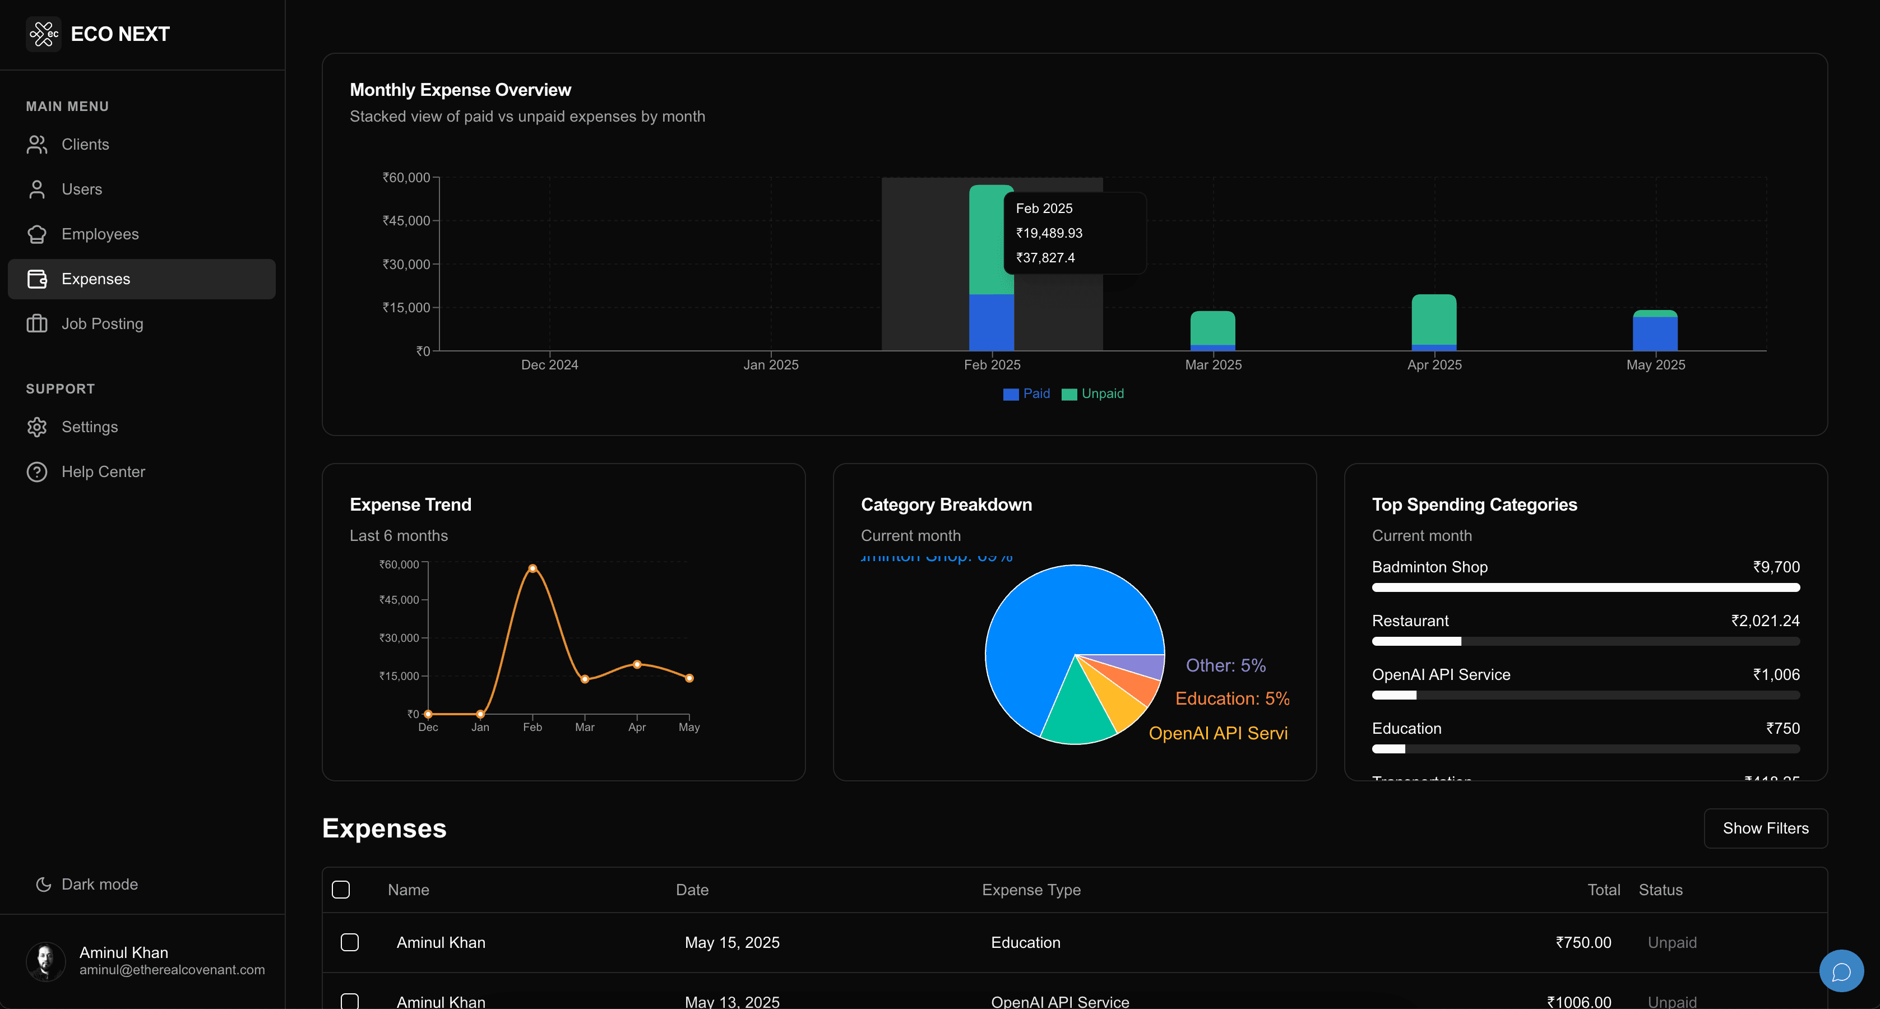Click the Expenses wallet icon

point(36,279)
